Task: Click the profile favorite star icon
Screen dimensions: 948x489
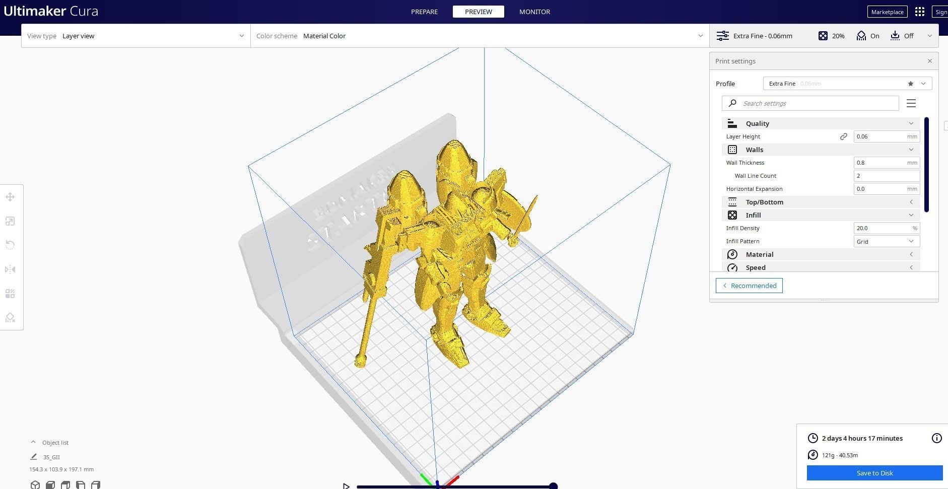Action: 910,84
